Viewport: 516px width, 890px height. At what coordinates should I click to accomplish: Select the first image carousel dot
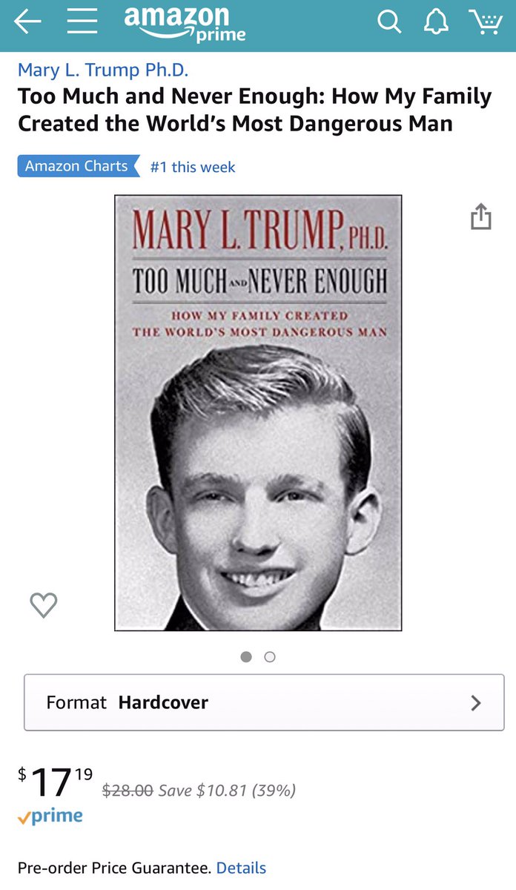pyautogui.click(x=246, y=656)
